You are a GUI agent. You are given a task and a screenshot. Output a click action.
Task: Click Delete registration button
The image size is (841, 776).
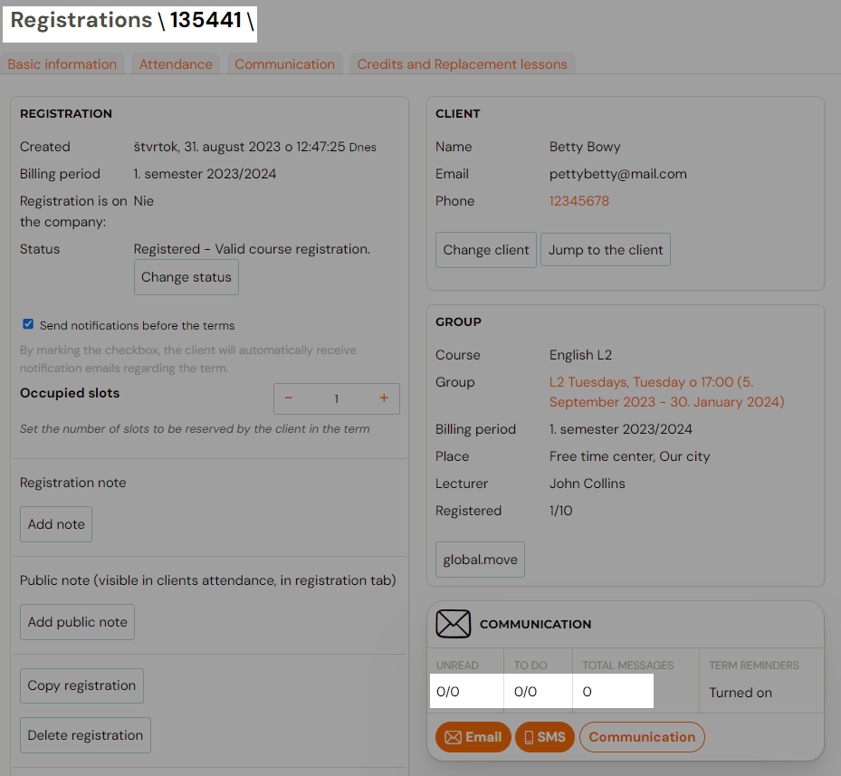coord(85,735)
